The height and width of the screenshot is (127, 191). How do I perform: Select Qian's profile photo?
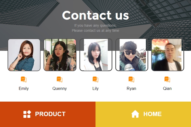click(168, 55)
